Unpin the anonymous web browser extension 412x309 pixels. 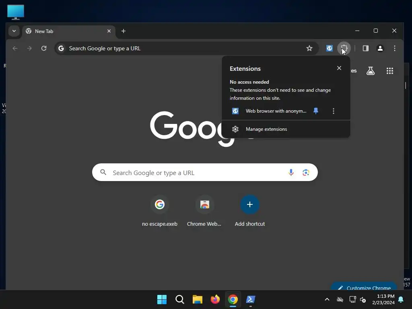(316, 111)
